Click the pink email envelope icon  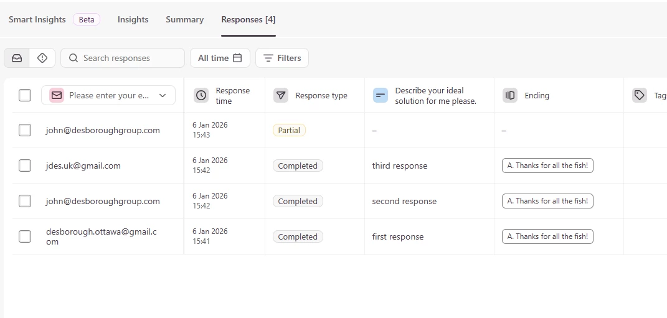coord(57,95)
